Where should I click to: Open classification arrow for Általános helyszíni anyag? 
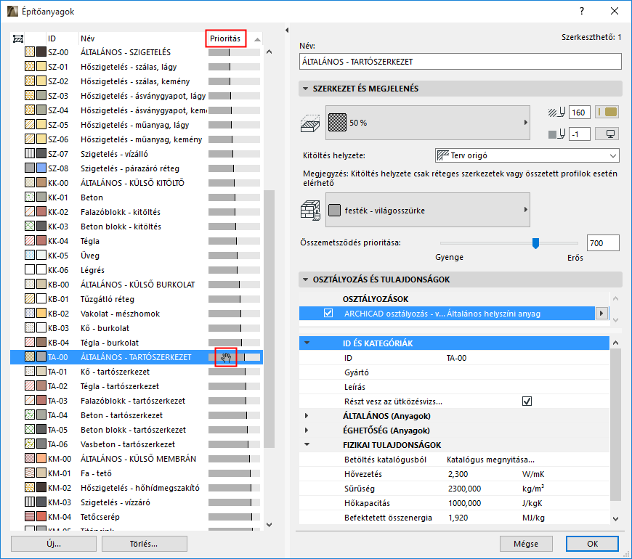pos(601,314)
